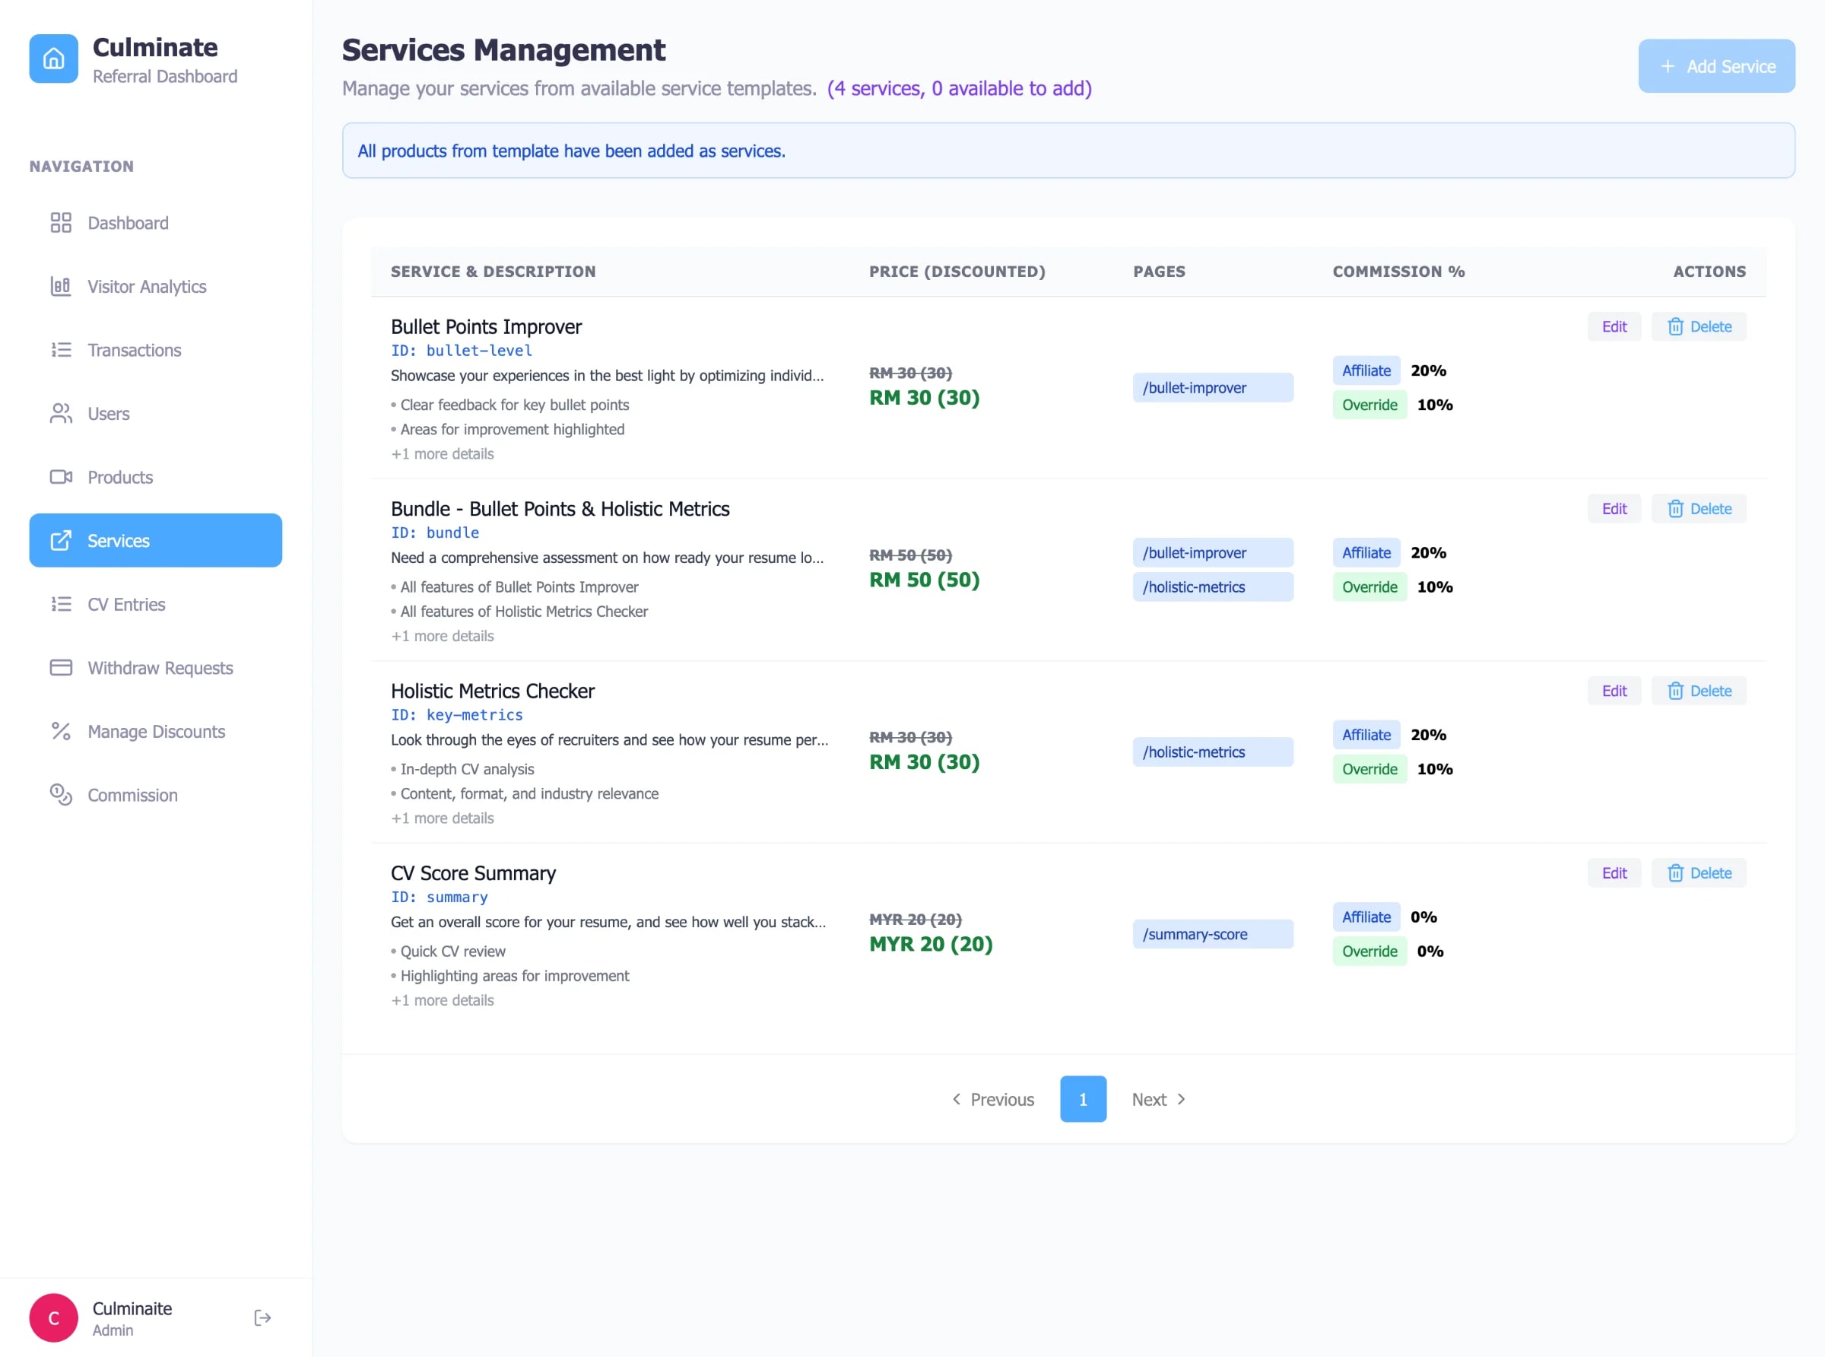The height and width of the screenshot is (1357, 1825).
Task: Click trash icon for the Bundle service
Action: point(1676,510)
